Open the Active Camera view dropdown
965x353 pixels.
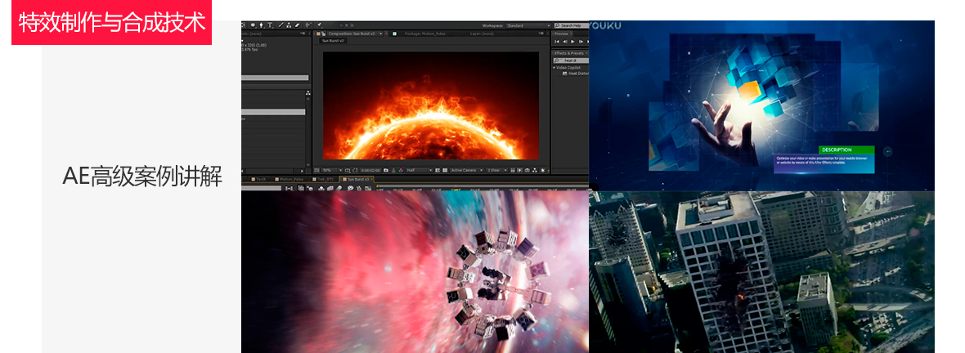tap(466, 170)
